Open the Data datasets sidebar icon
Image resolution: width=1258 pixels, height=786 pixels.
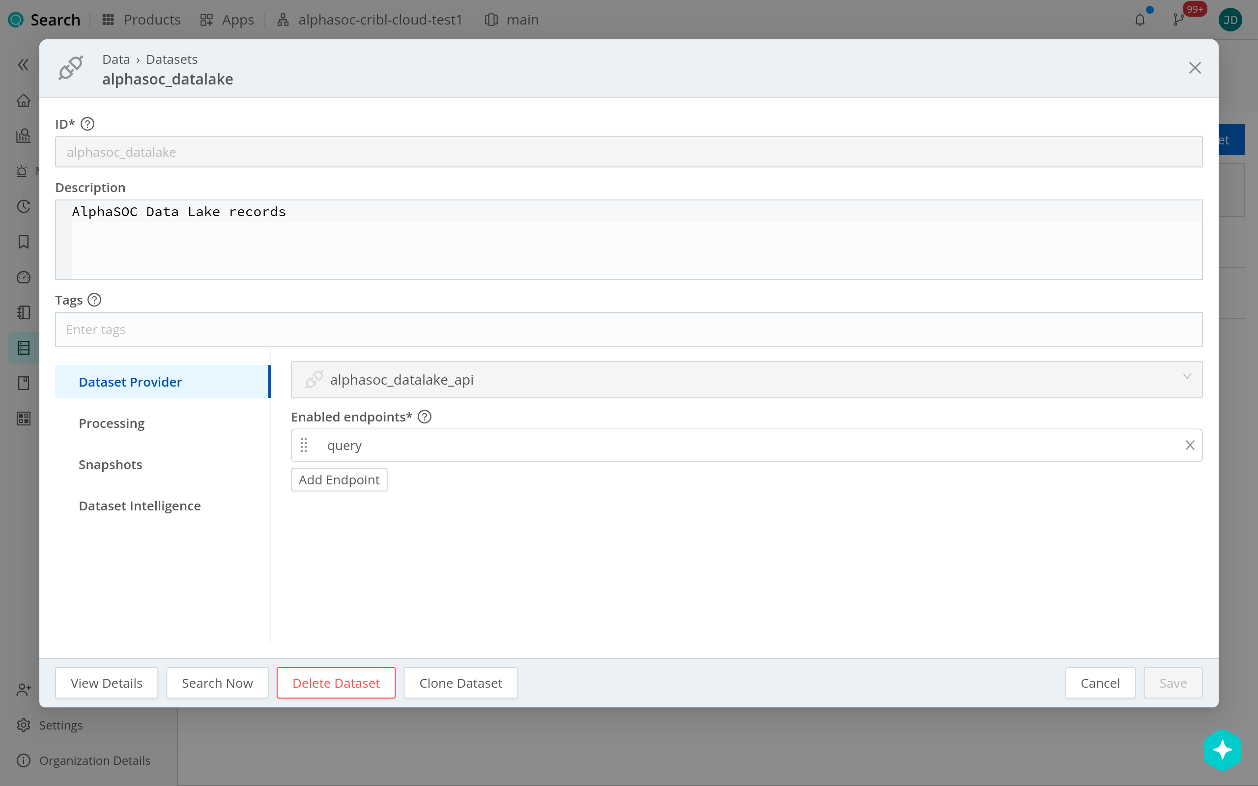(x=24, y=348)
